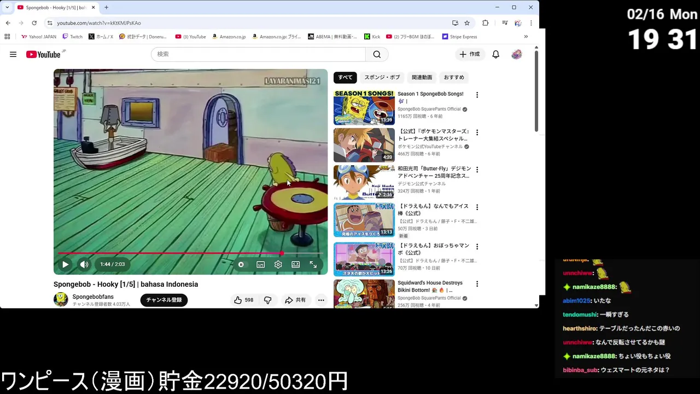This screenshot has width=700, height=394.
Task: Open tab search dropdown arrow
Action: 7,8
